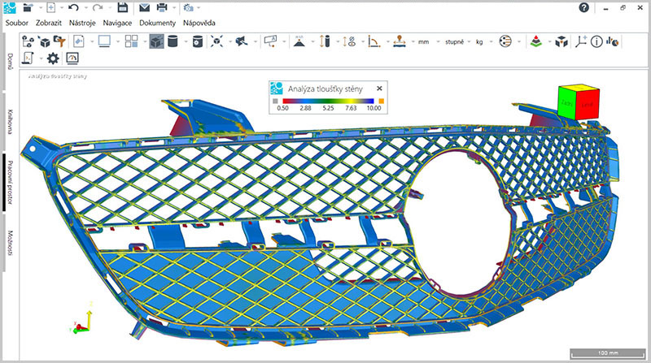
Task: Toggle the highlighted shaded box display mode
Action: 157,41
